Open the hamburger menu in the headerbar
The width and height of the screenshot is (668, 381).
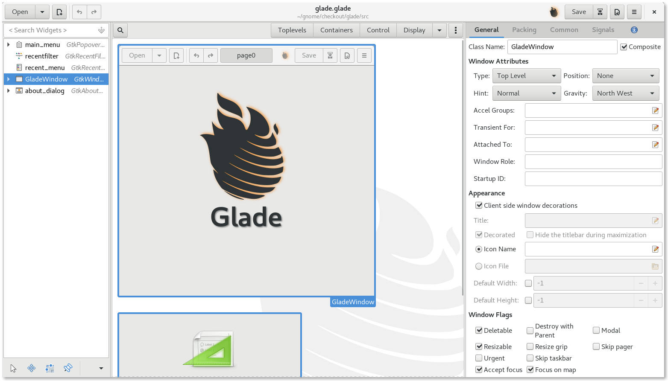[x=634, y=12]
